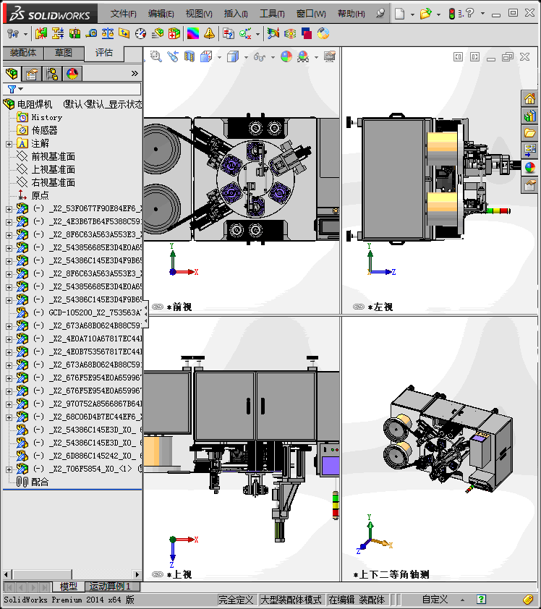Expand the _X2_53F0677F90E84EF6 component node
Screen dimensions: 541x609
9,209
